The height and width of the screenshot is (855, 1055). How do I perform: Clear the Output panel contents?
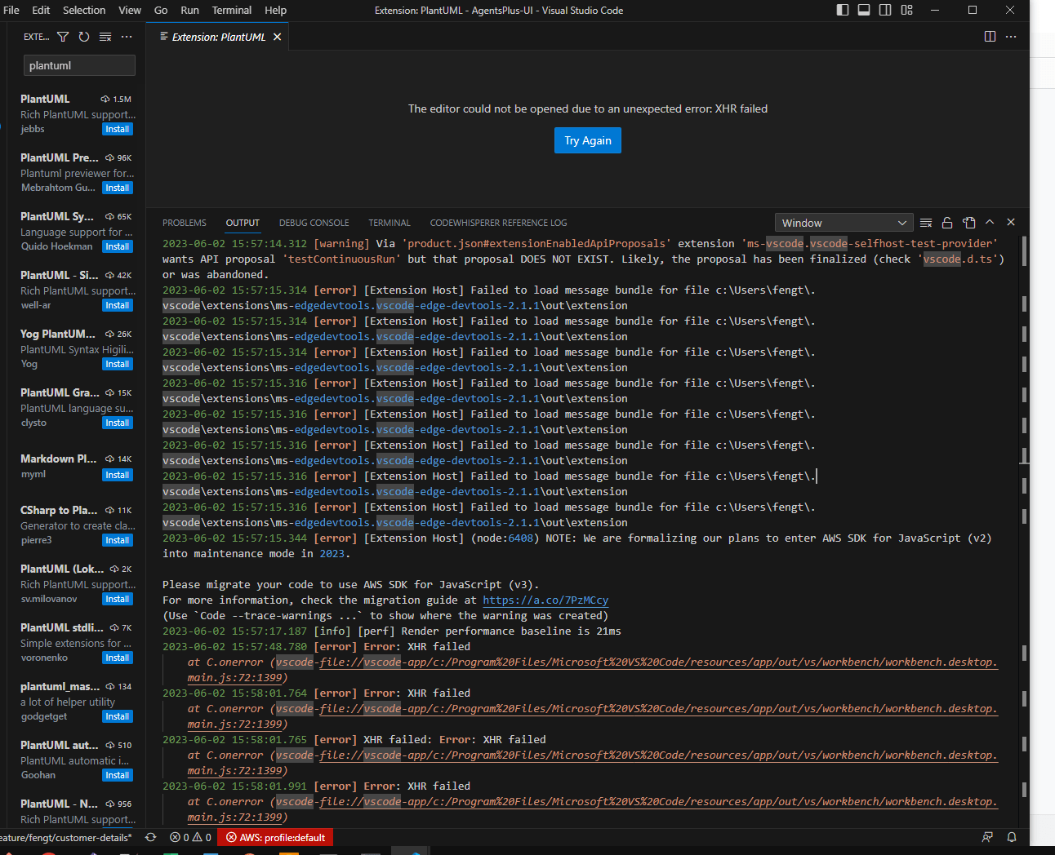pos(926,222)
